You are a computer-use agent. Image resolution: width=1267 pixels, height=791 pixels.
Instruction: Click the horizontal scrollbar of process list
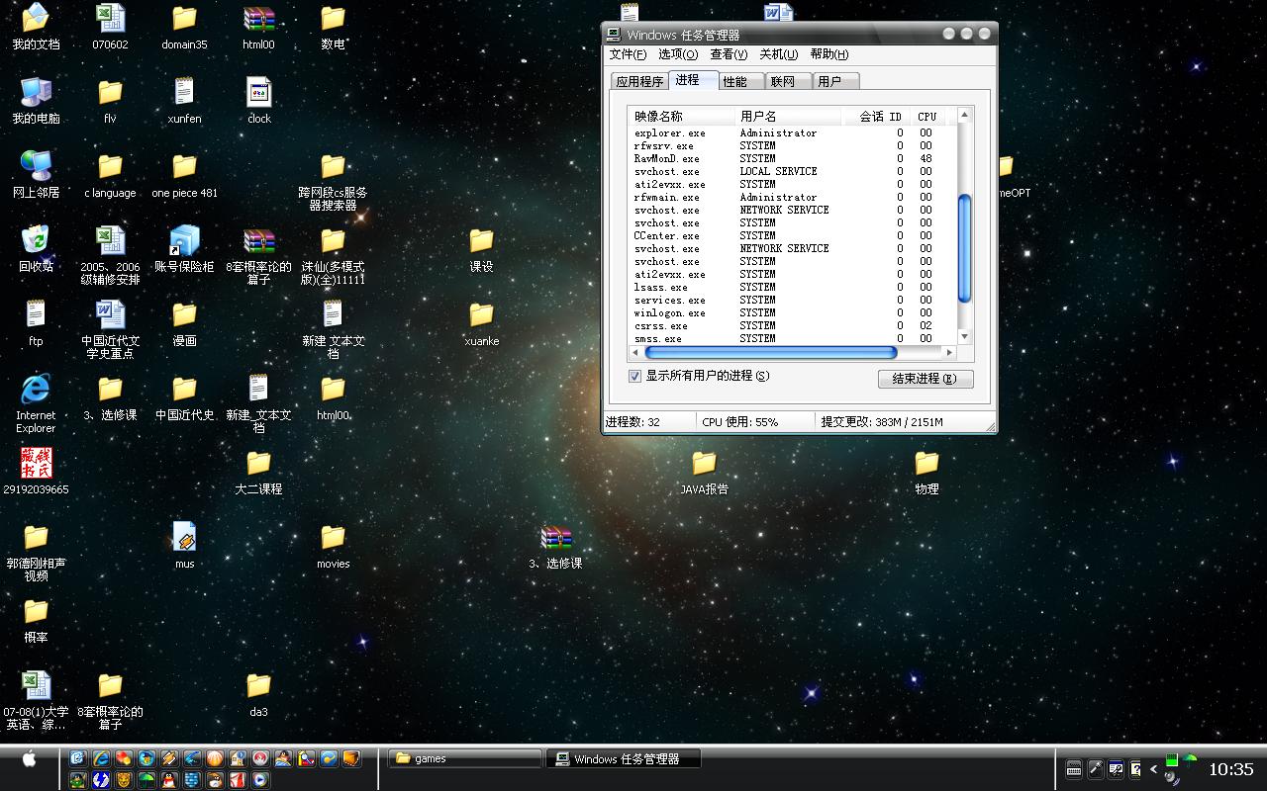(x=770, y=352)
